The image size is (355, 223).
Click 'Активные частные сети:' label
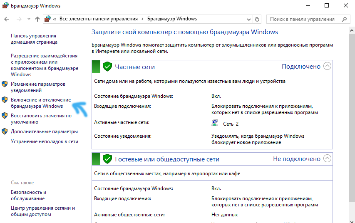click(x=122, y=122)
